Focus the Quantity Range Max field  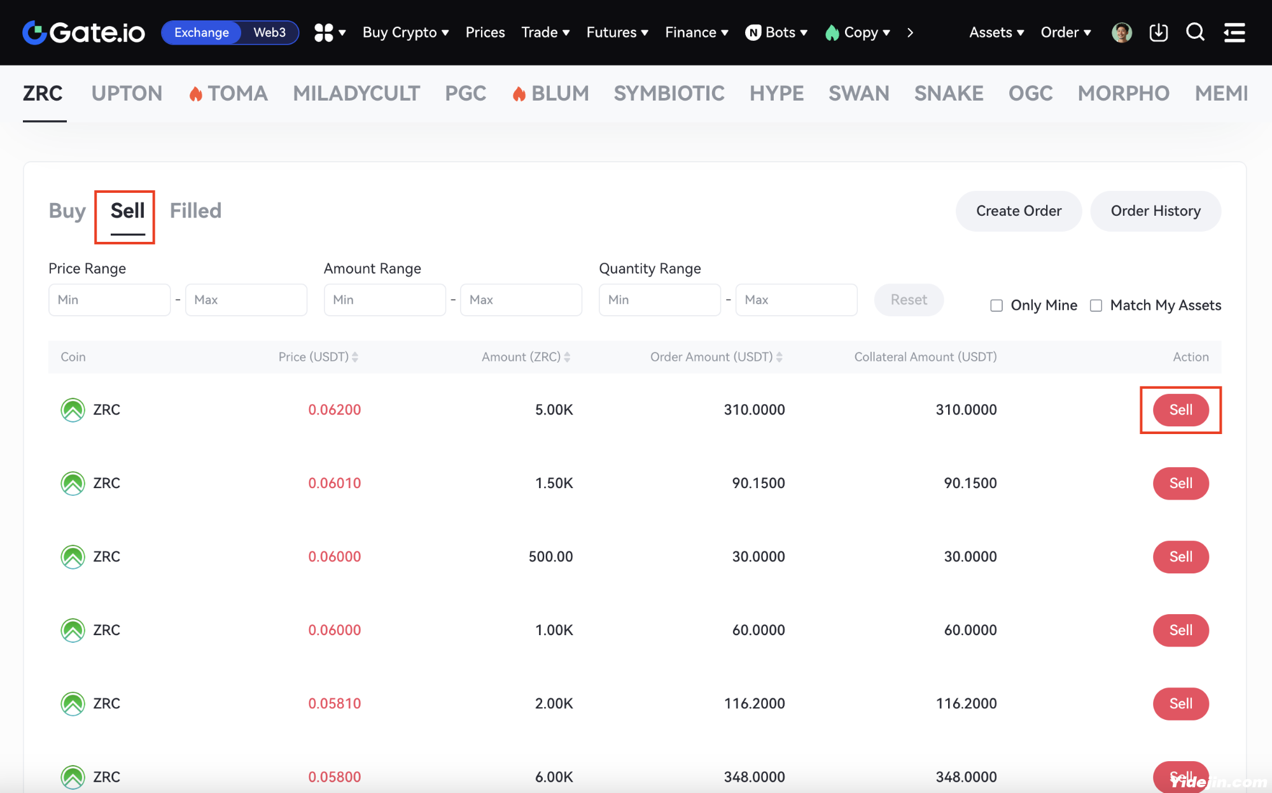pyautogui.click(x=796, y=300)
